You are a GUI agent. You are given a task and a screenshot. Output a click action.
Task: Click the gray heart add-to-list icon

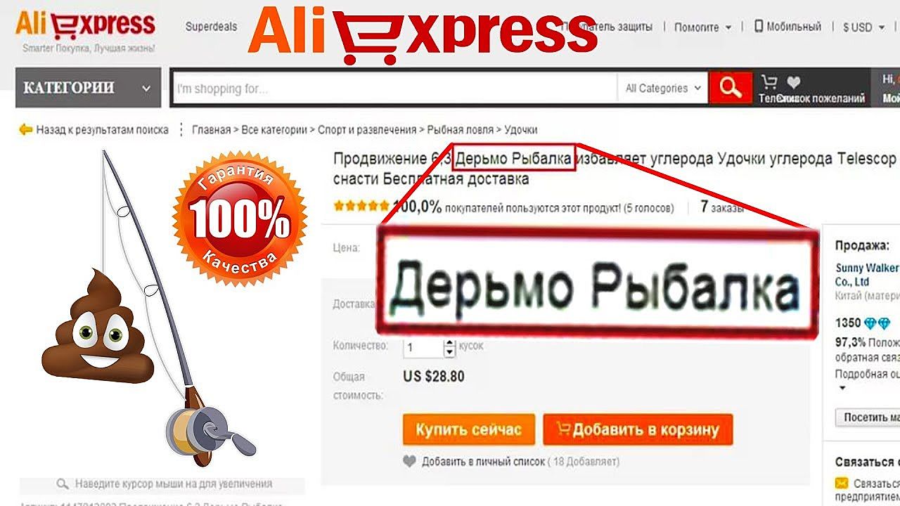coord(409,461)
